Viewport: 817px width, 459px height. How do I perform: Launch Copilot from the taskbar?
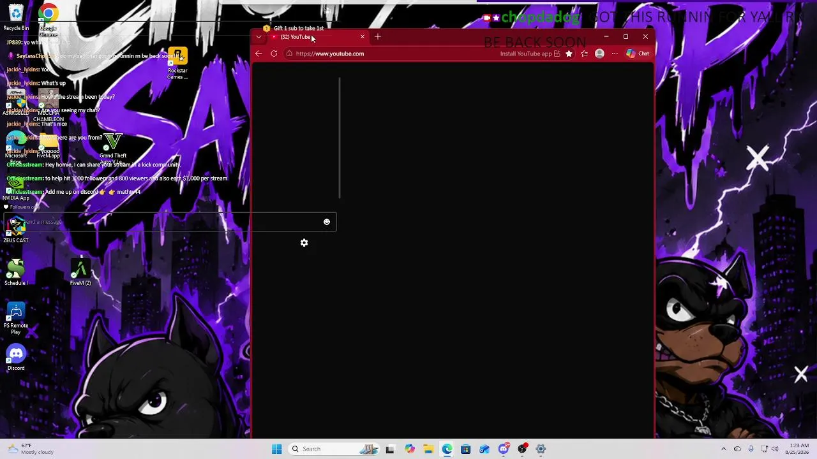[x=410, y=449]
